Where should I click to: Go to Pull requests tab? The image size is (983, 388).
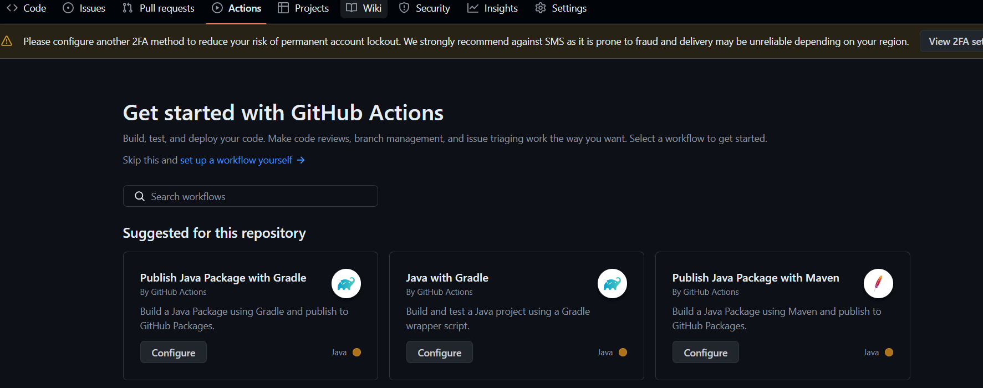pyautogui.click(x=159, y=8)
